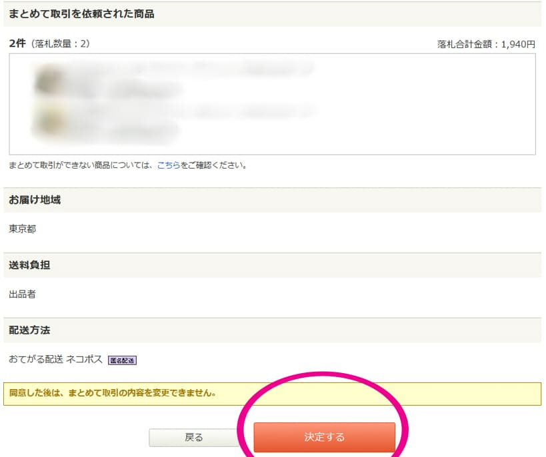Click the 配送方法 section header

coord(29,330)
